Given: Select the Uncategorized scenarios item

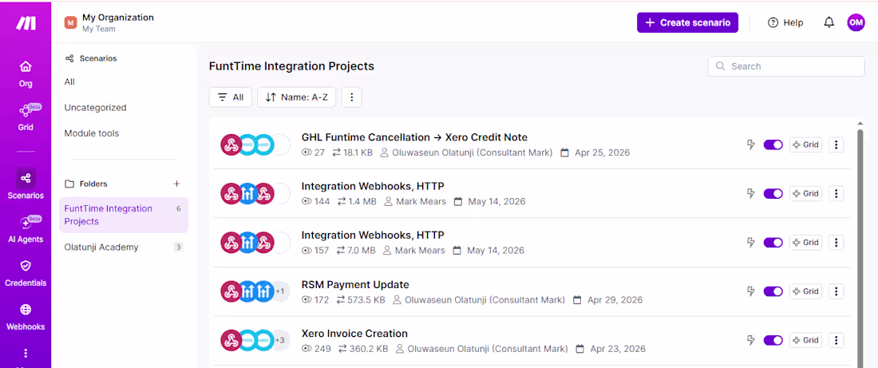Looking at the screenshot, I should pyautogui.click(x=95, y=108).
